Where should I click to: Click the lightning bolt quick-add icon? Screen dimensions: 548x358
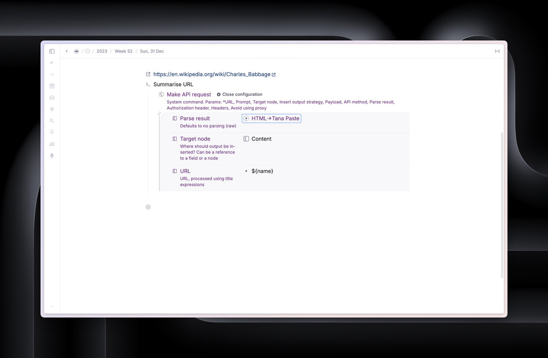(52, 109)
